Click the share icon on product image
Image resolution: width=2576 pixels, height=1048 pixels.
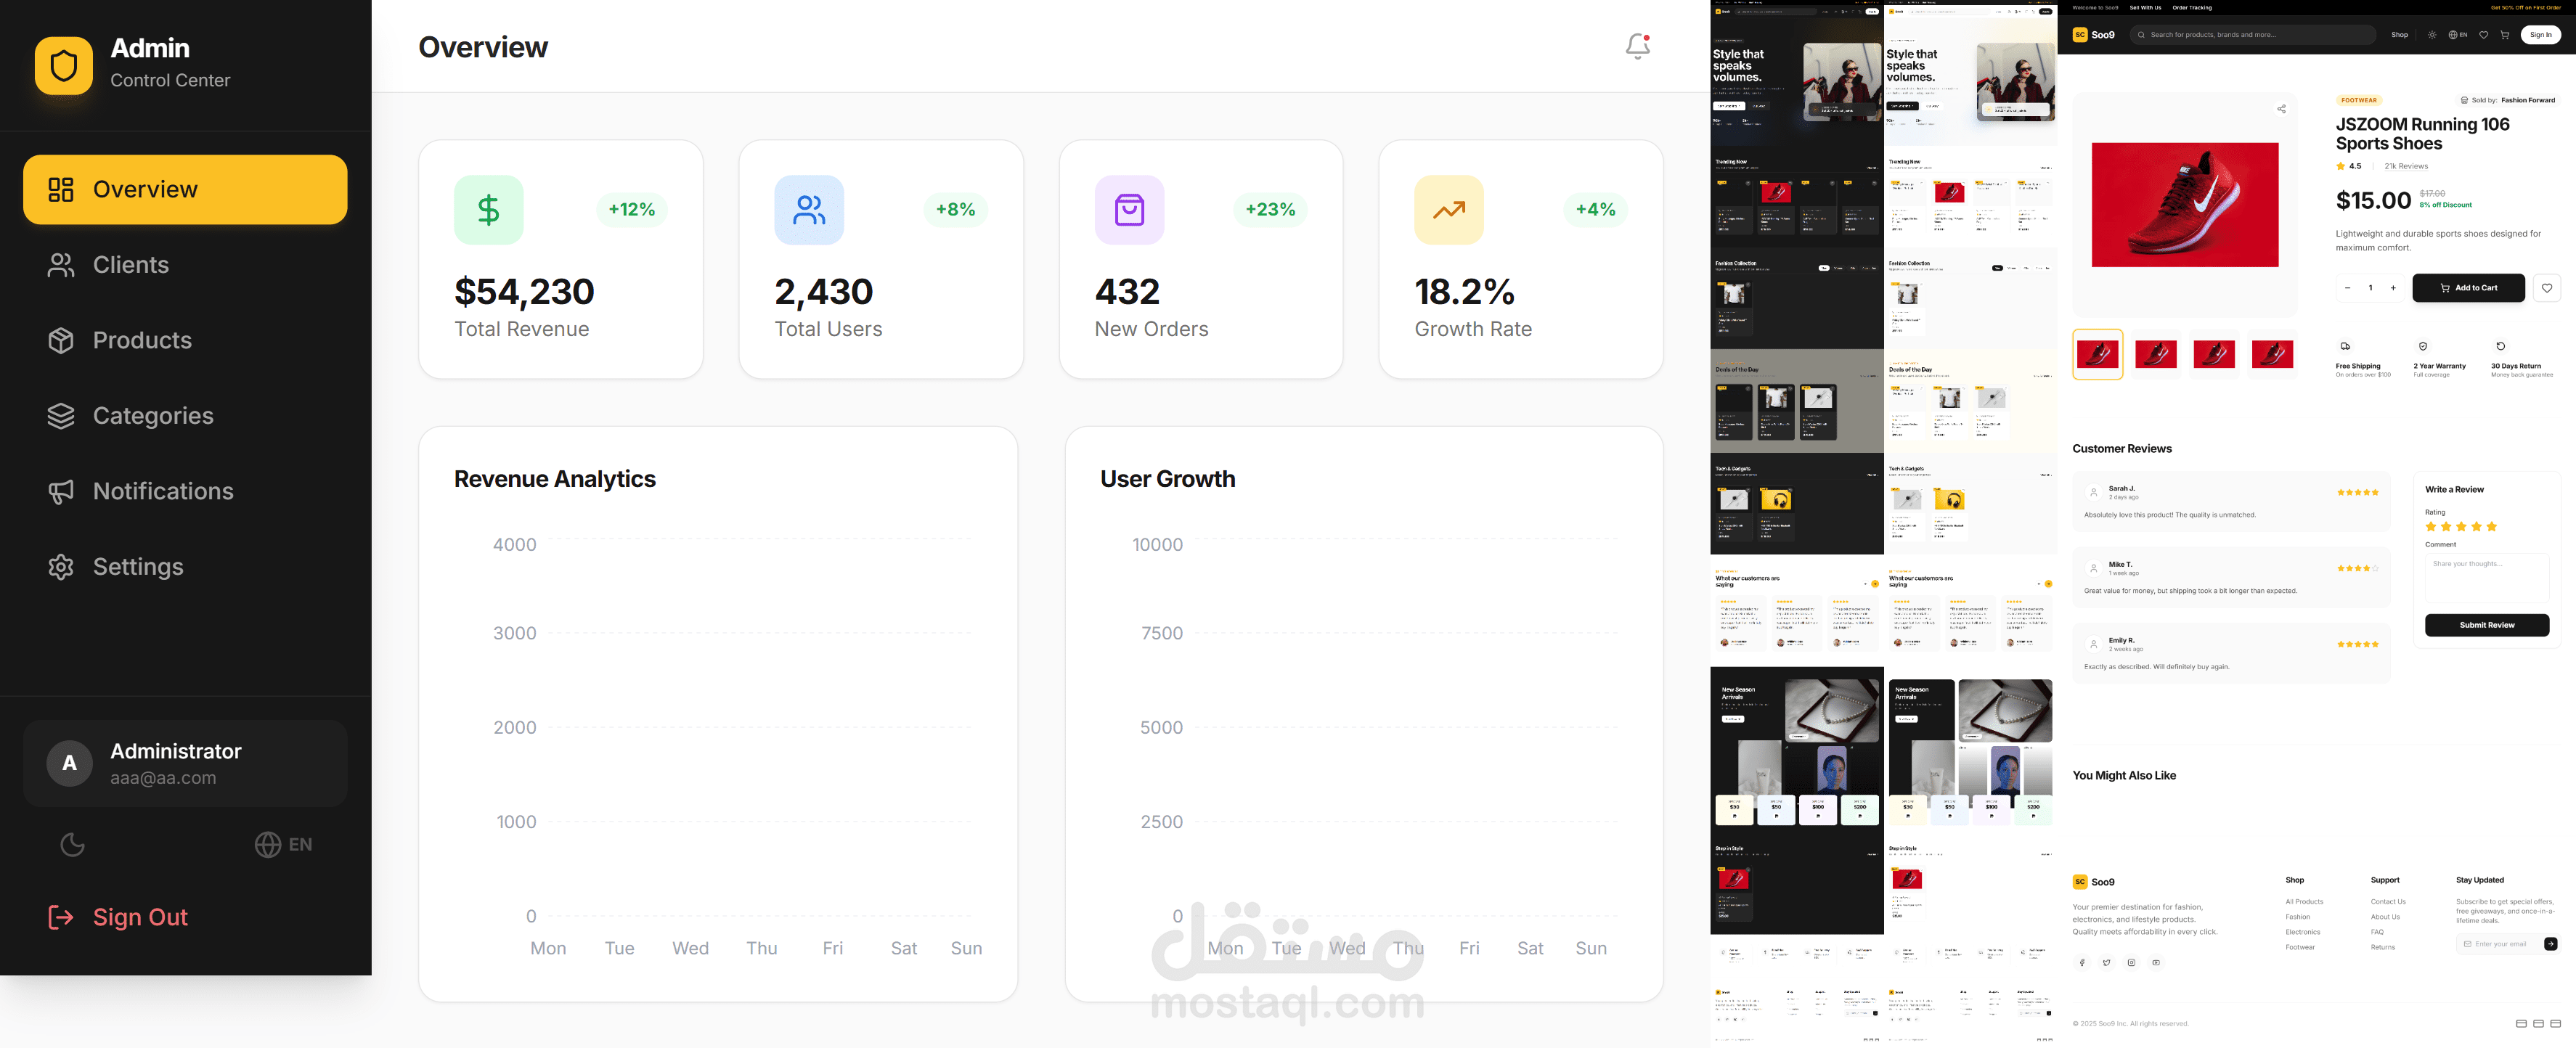coord(2281,109)
